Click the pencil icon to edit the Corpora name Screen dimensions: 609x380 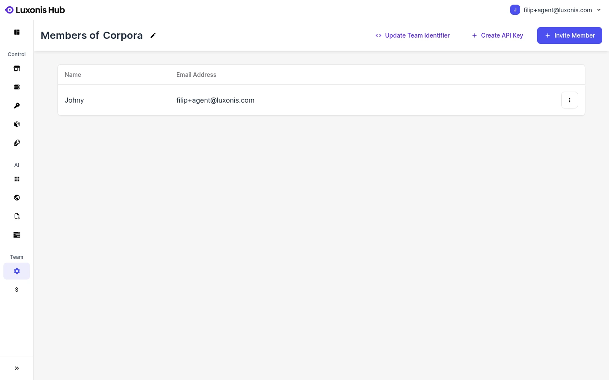[x=153, y=35]
